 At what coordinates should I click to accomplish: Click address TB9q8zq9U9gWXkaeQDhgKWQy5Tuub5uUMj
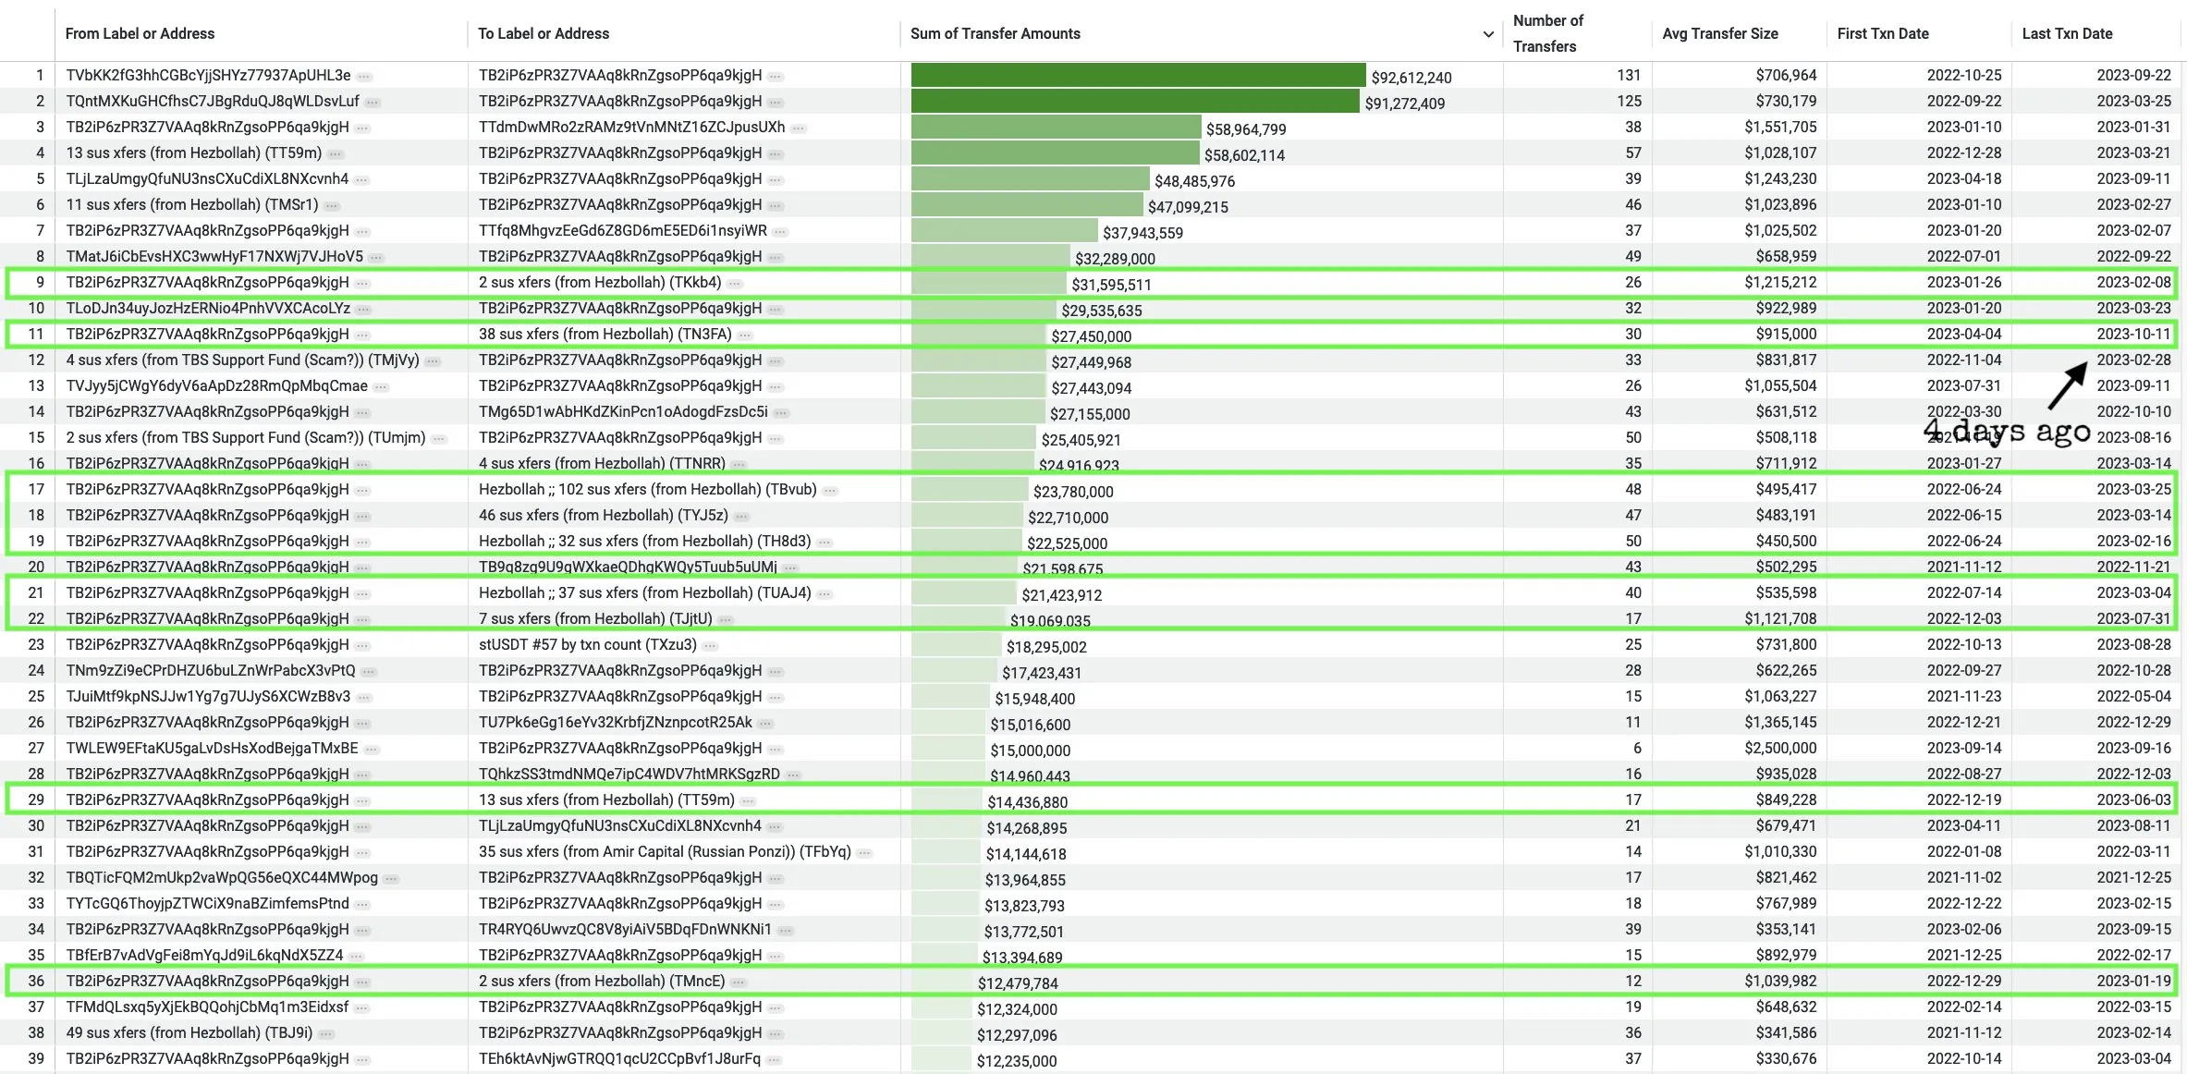(x=628, y=568)
